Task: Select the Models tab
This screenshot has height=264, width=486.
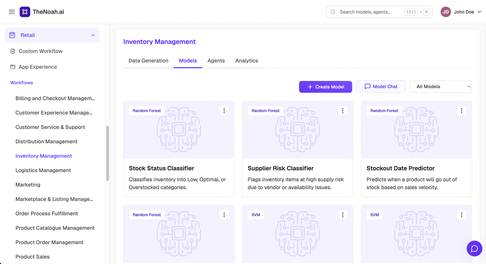Action: point(188,61)
